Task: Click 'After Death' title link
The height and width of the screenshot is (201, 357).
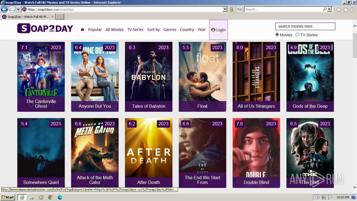Action: [x=149, y=182]
